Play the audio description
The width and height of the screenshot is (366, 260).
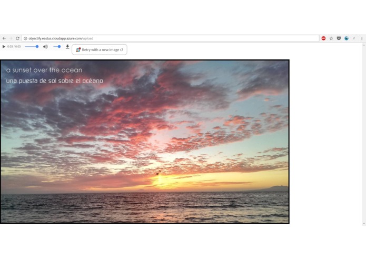pyautogui.click(x=4, y=47)
